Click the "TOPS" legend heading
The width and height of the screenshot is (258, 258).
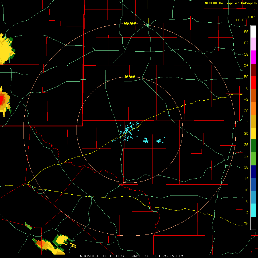click(252, 17)
